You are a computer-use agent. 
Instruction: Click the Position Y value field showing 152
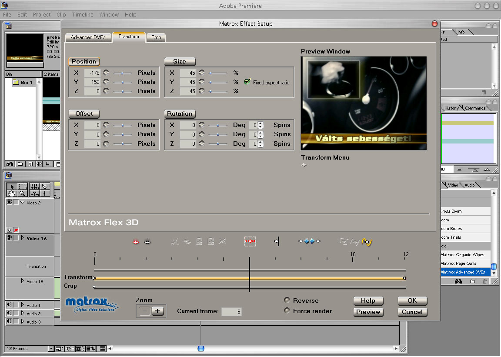click(92, 82)
